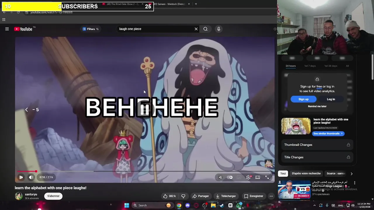
Task: Click the large pause overlay in video center
Action: (145, 109)
